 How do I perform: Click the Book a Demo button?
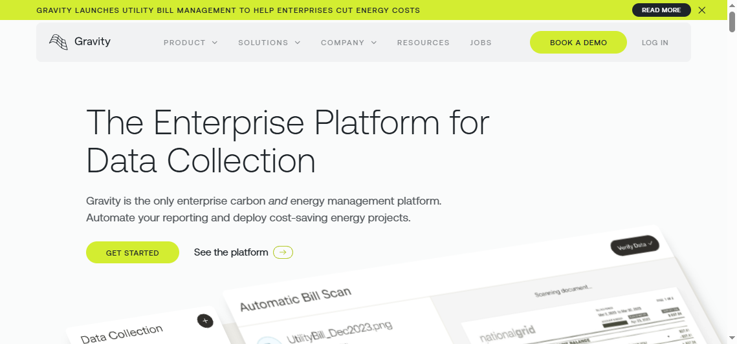pos(578,42)
